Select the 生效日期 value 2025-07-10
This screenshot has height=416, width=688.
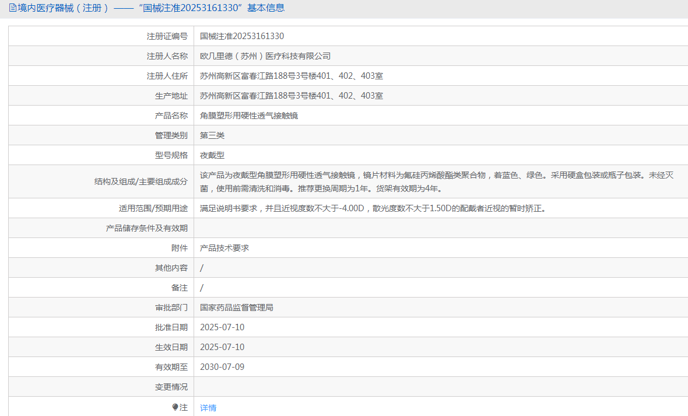(x=222, y=347)
